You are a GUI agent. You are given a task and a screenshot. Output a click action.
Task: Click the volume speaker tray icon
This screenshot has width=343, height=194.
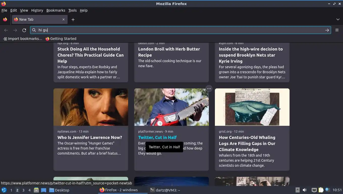click(305, 190)
